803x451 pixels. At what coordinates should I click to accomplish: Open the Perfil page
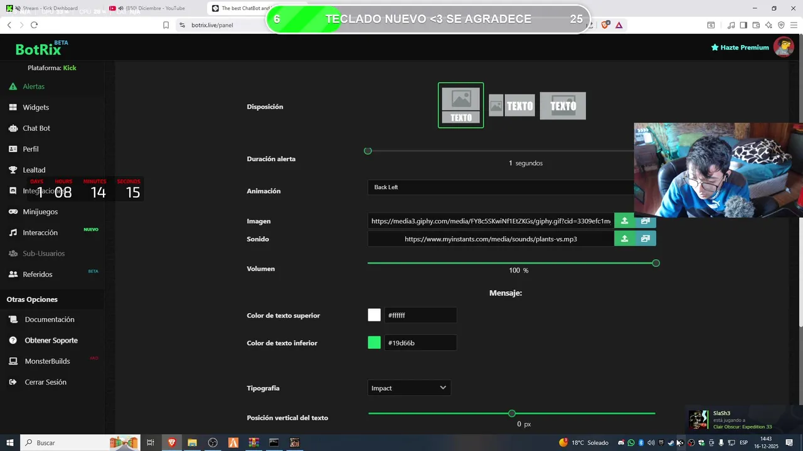pyautogui.click(x=31, y=149)
